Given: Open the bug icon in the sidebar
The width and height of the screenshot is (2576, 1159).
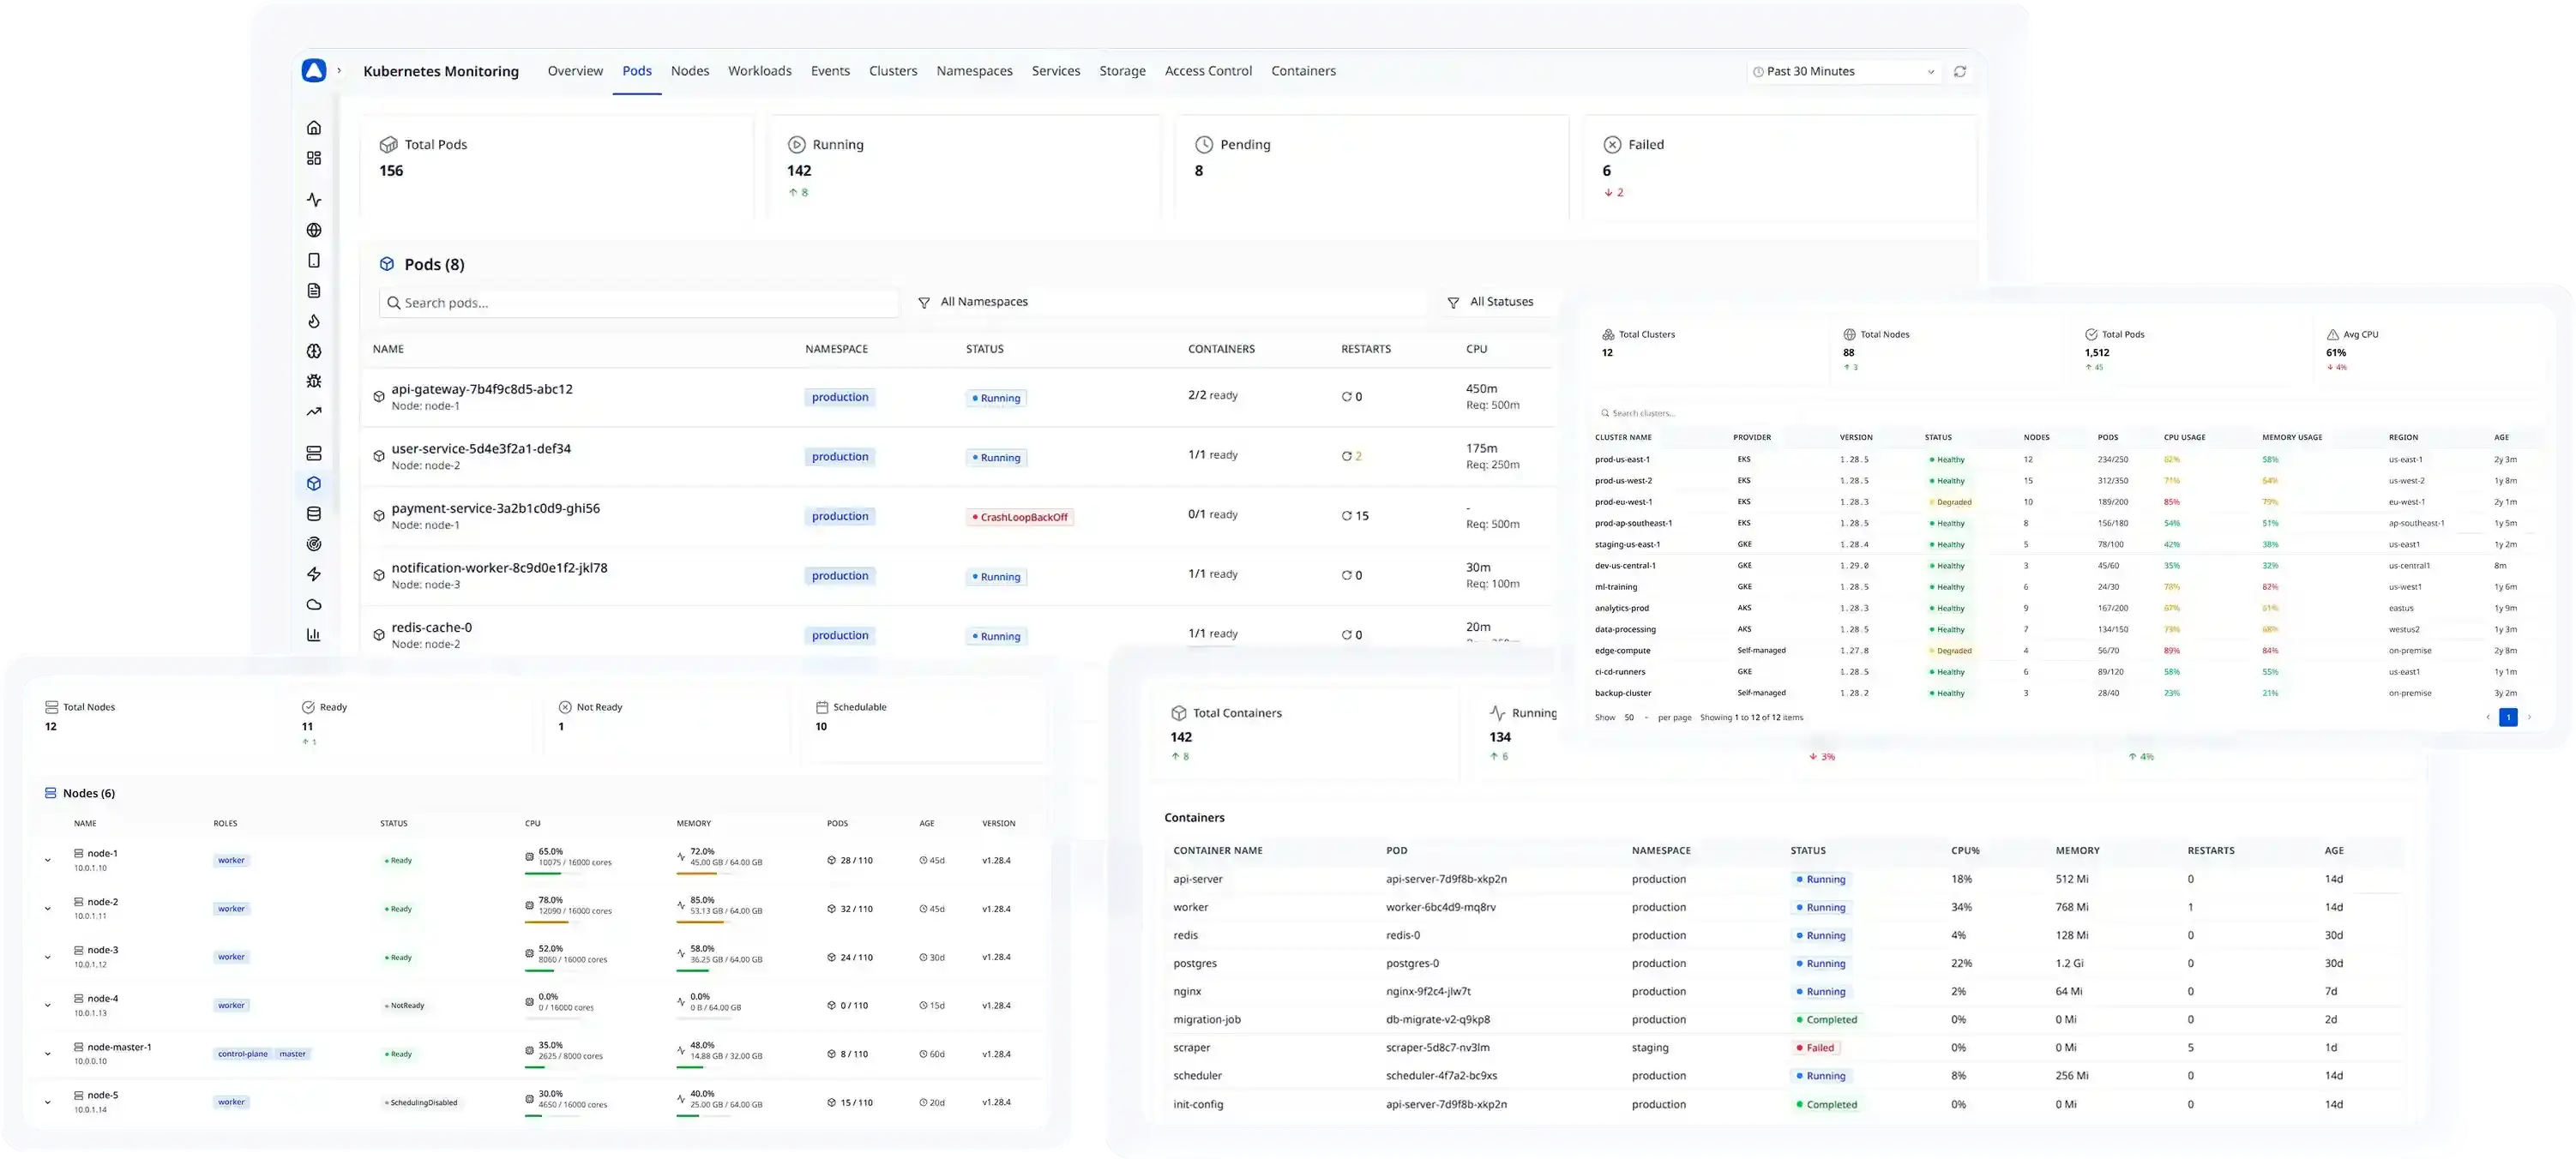Looking at the screenshot, I should pos(313,381).
